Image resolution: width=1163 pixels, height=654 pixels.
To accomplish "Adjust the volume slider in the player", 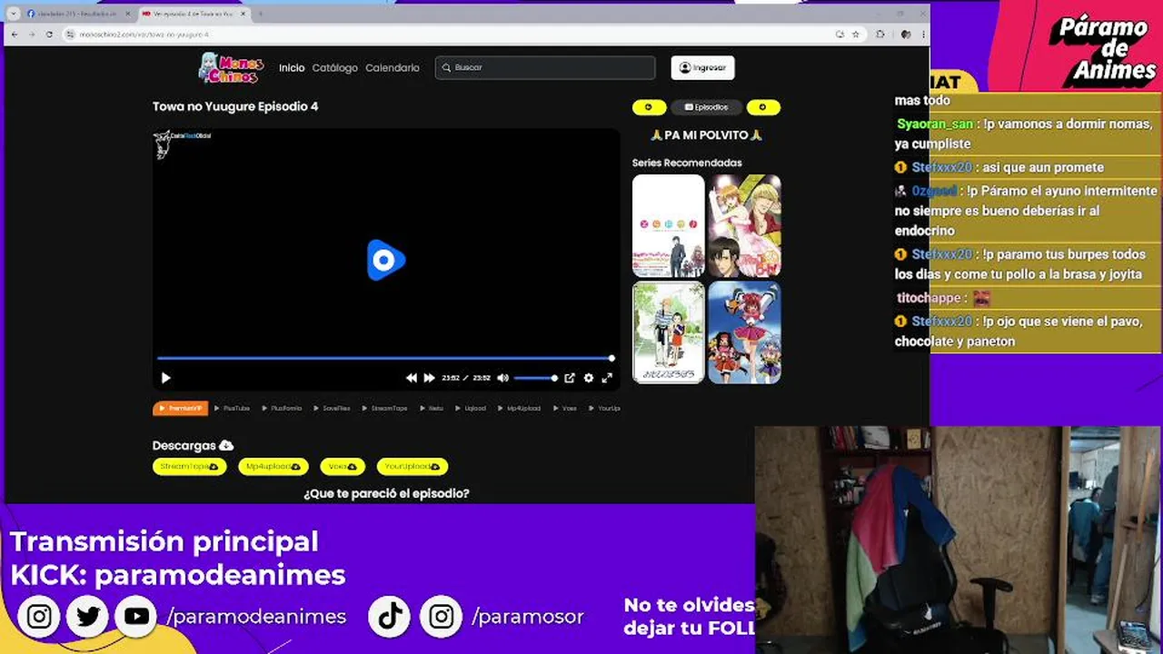I will click(x=536, y=378).
